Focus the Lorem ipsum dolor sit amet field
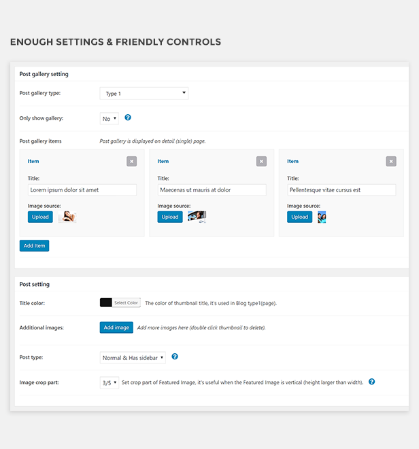This screenshot has height=449, width=419. (x=82, y=190)
